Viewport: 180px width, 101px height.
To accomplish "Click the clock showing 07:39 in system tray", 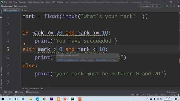I will [x=168, y=98].
